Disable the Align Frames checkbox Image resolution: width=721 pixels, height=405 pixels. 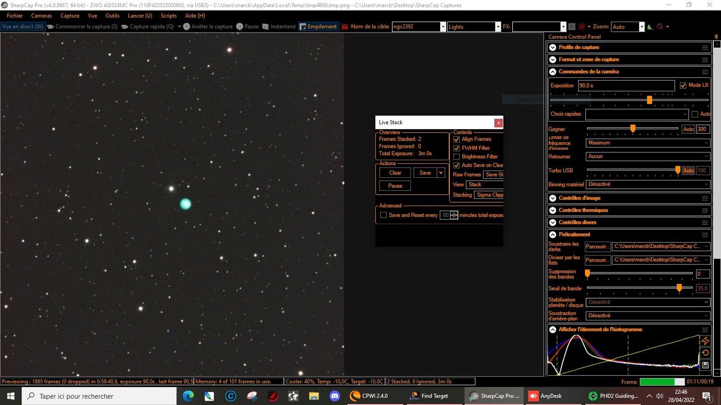(x=456, y=139)
